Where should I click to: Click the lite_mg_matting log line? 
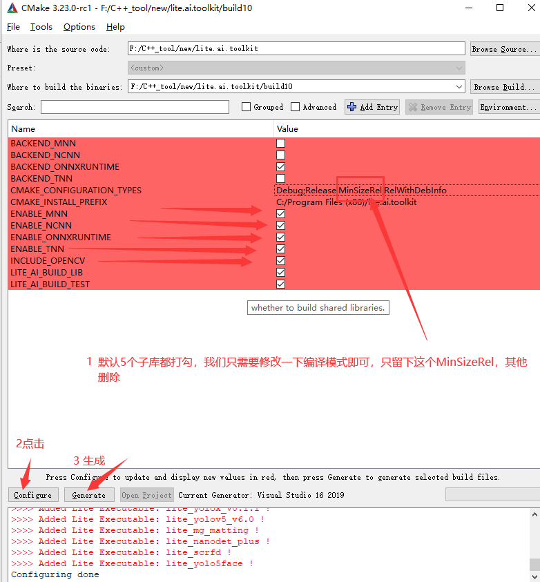click(135, 530)
